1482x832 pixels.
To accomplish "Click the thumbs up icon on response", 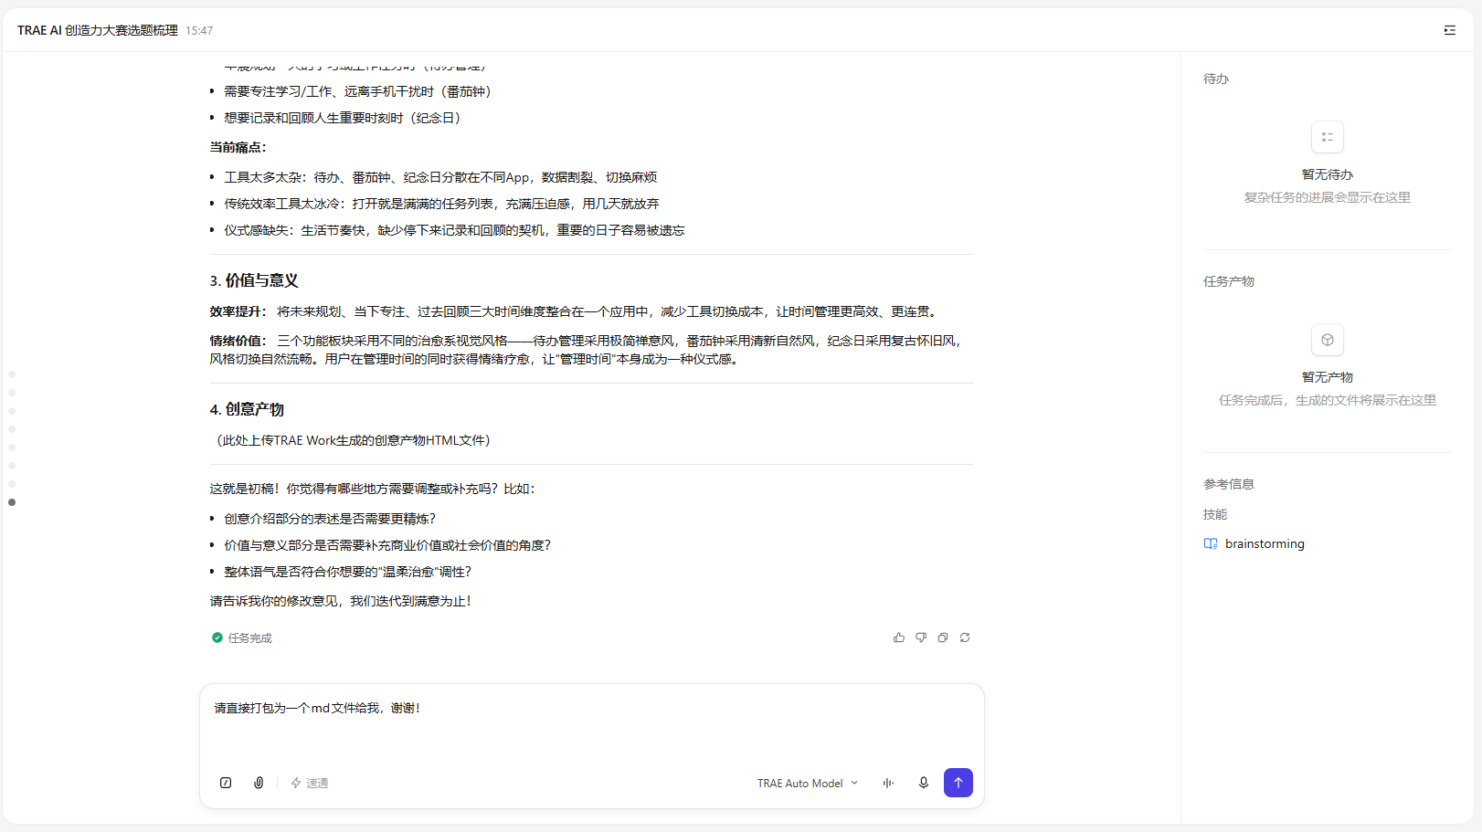I will coord(899,637).
